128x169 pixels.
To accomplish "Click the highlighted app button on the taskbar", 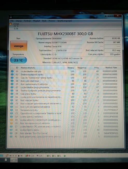I will click(x=14, y=160).
